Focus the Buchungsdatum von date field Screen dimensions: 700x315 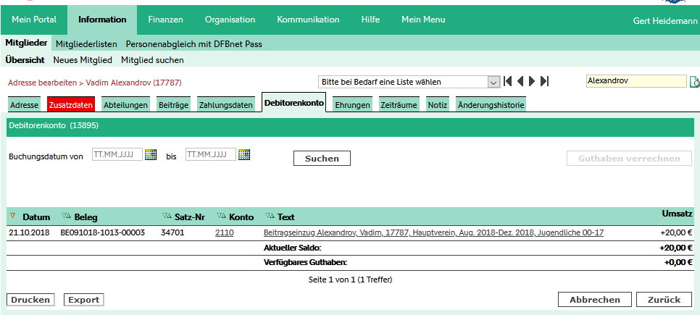point(117,154)
